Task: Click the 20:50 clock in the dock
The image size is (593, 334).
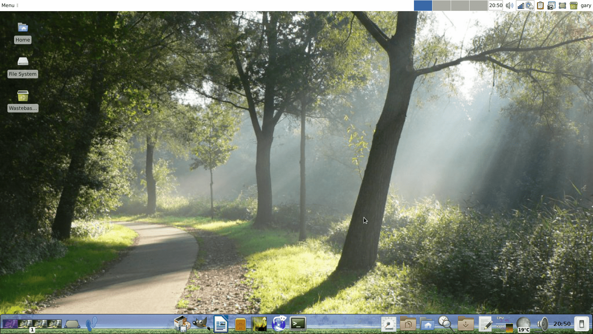Action: pyautogui.click(x=562, y=324)
